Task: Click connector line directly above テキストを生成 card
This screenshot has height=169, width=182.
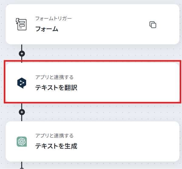Action: click(22, 118)
